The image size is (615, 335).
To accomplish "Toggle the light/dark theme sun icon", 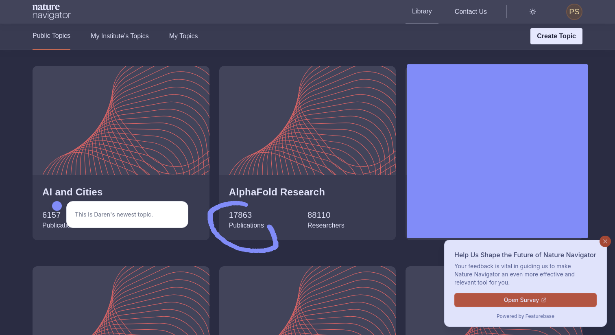I will [533, 12].
